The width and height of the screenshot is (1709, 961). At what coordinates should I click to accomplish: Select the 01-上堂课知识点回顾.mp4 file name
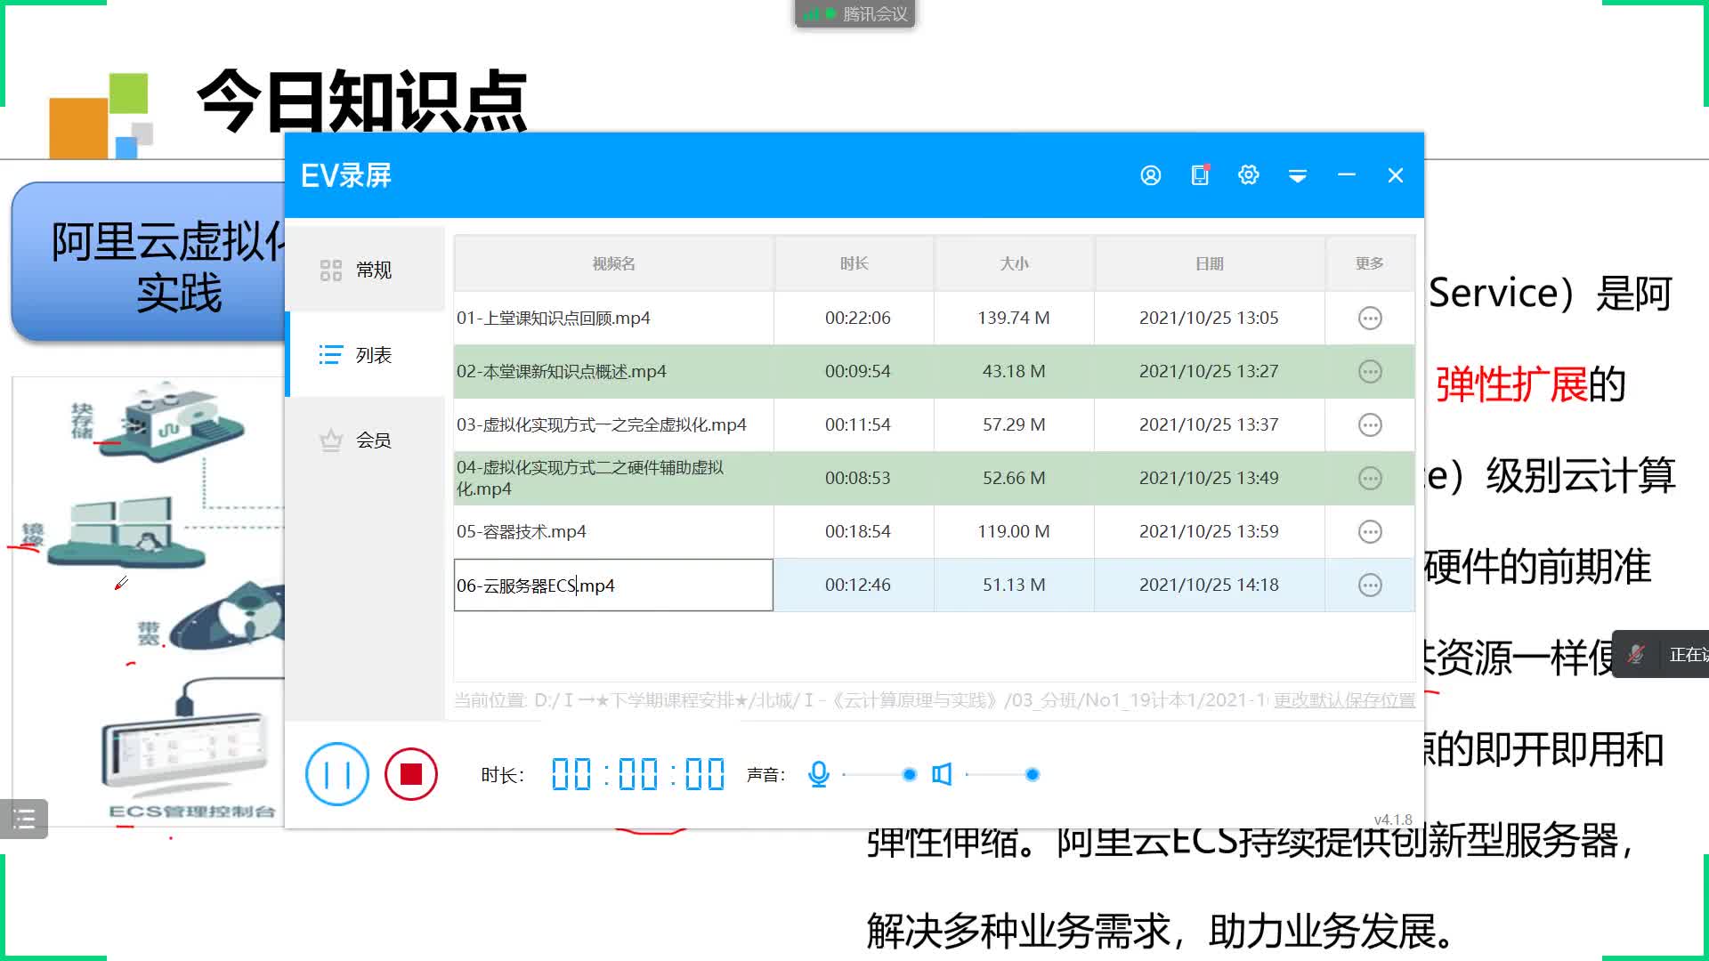tap(554, 318)
